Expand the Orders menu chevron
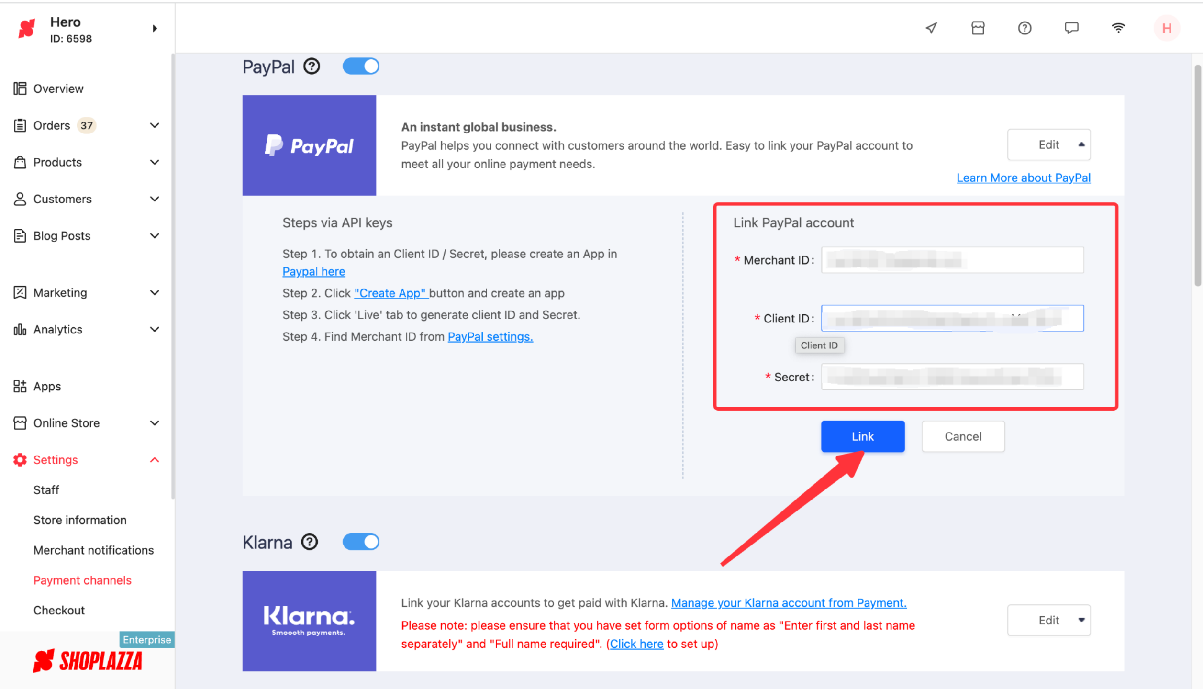The image size is (1203, 689). point(155,125)
